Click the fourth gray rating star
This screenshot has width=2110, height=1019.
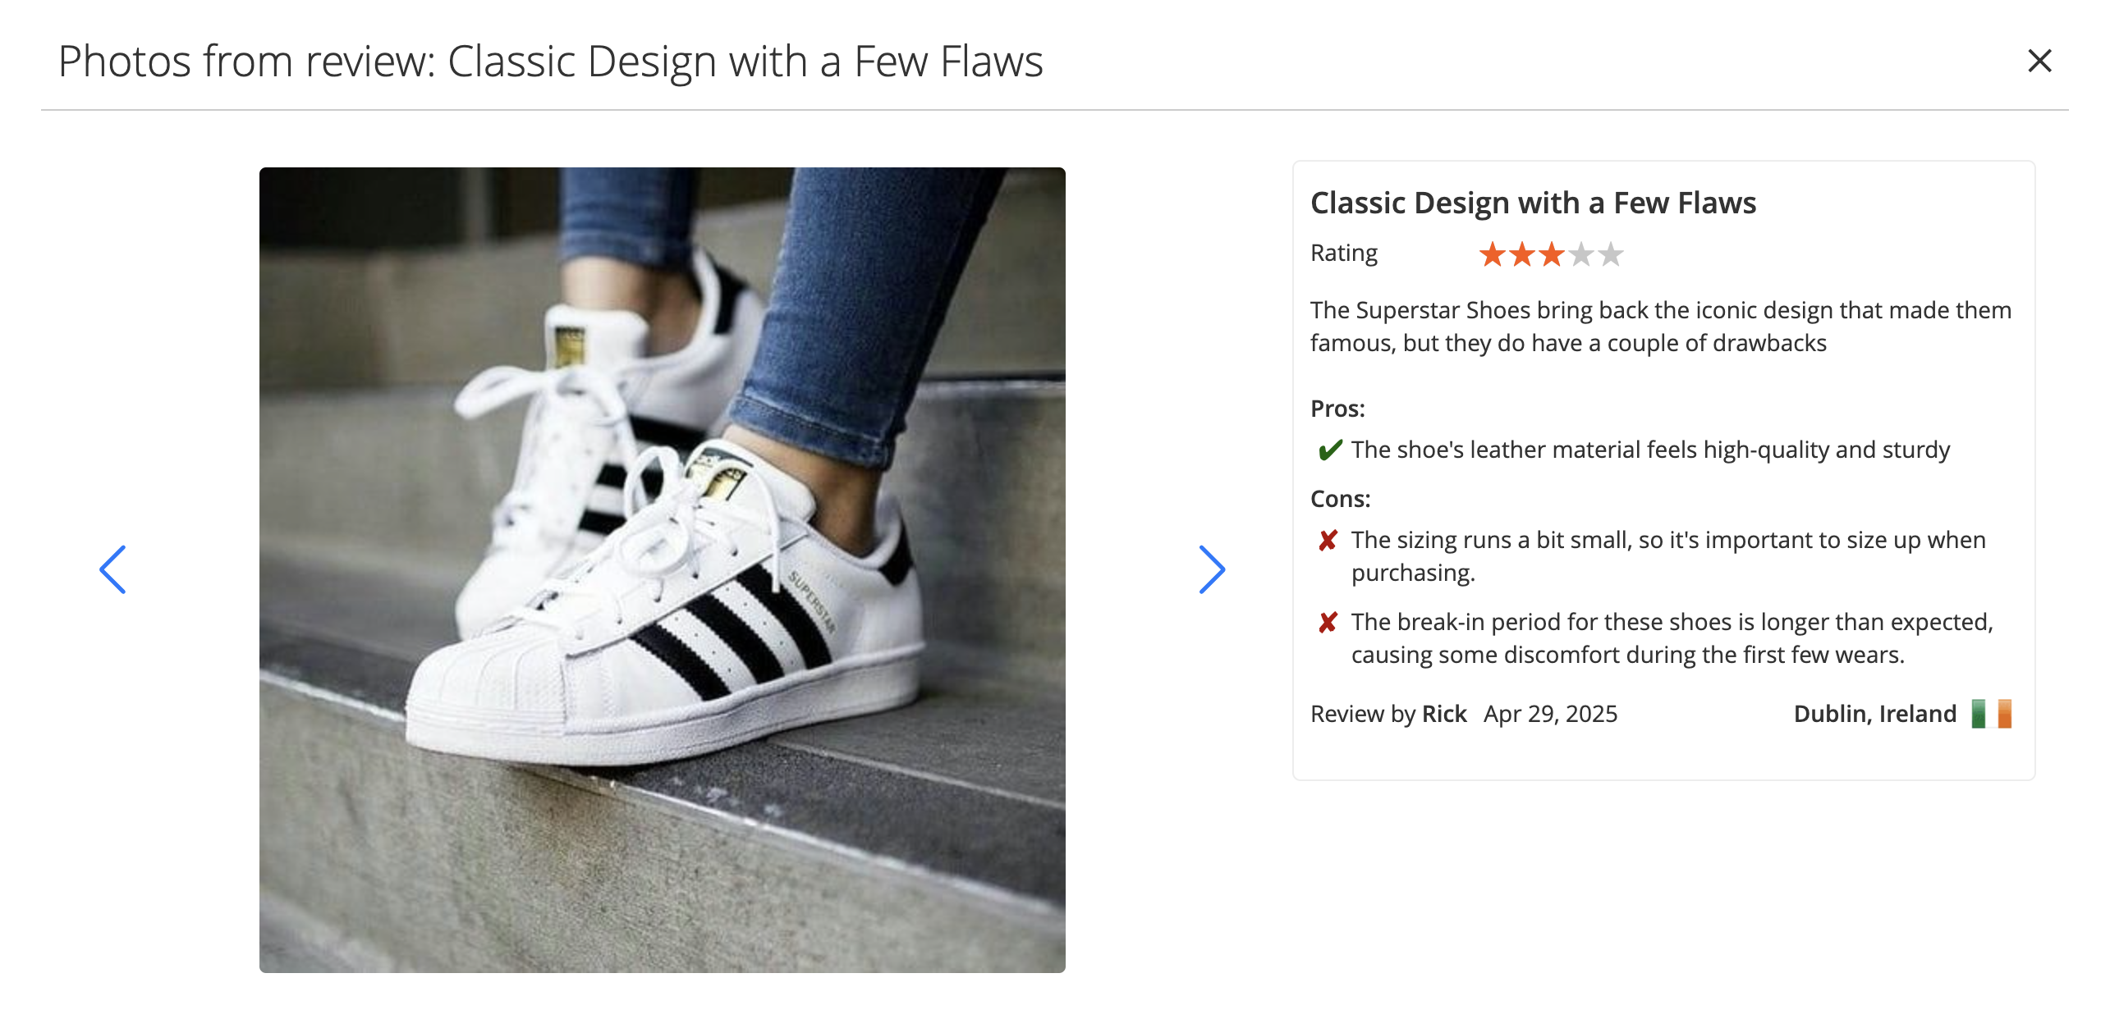(1580, 254)
